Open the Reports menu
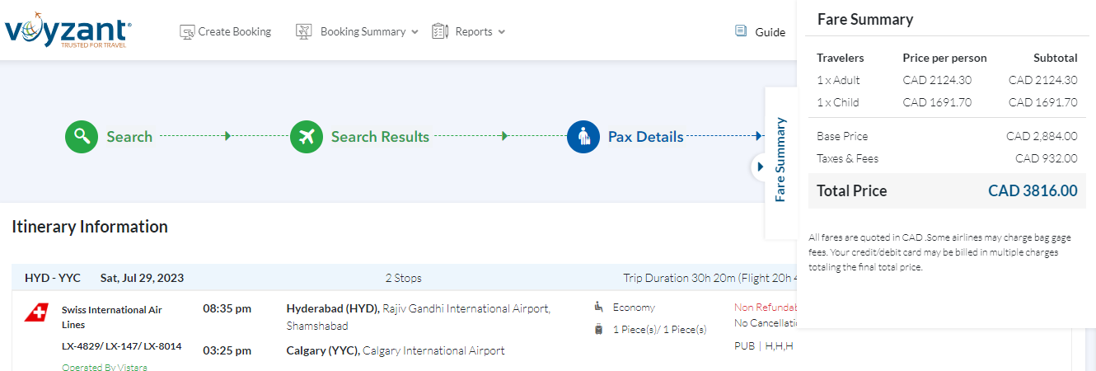The image size is (1096, 371). pyautogui.click(x=474, y=32)
